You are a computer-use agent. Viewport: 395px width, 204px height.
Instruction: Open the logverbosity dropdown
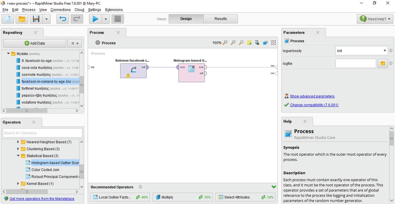point(361,51)
